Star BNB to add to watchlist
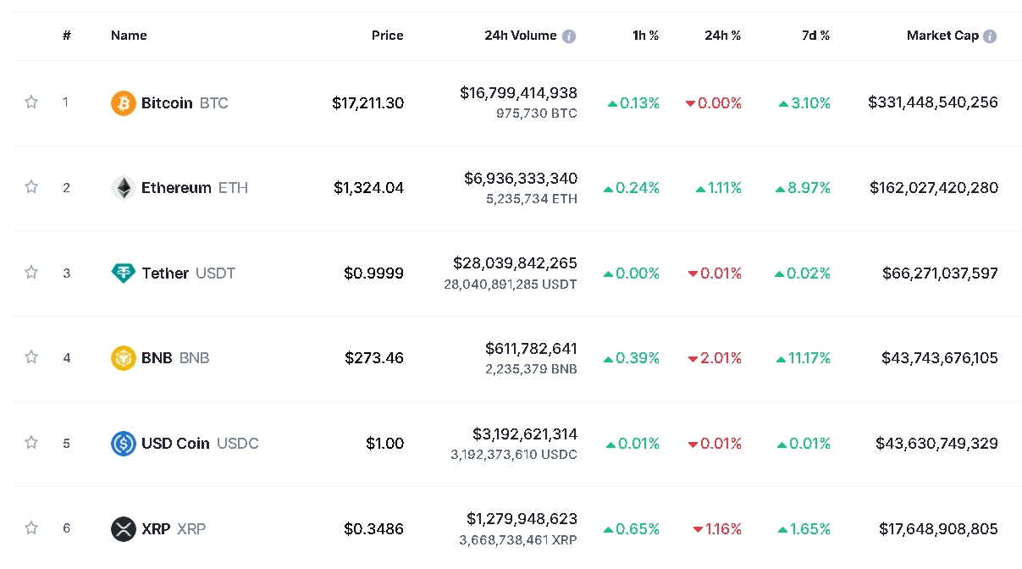1022x569 pixels. tap(31, 357)
